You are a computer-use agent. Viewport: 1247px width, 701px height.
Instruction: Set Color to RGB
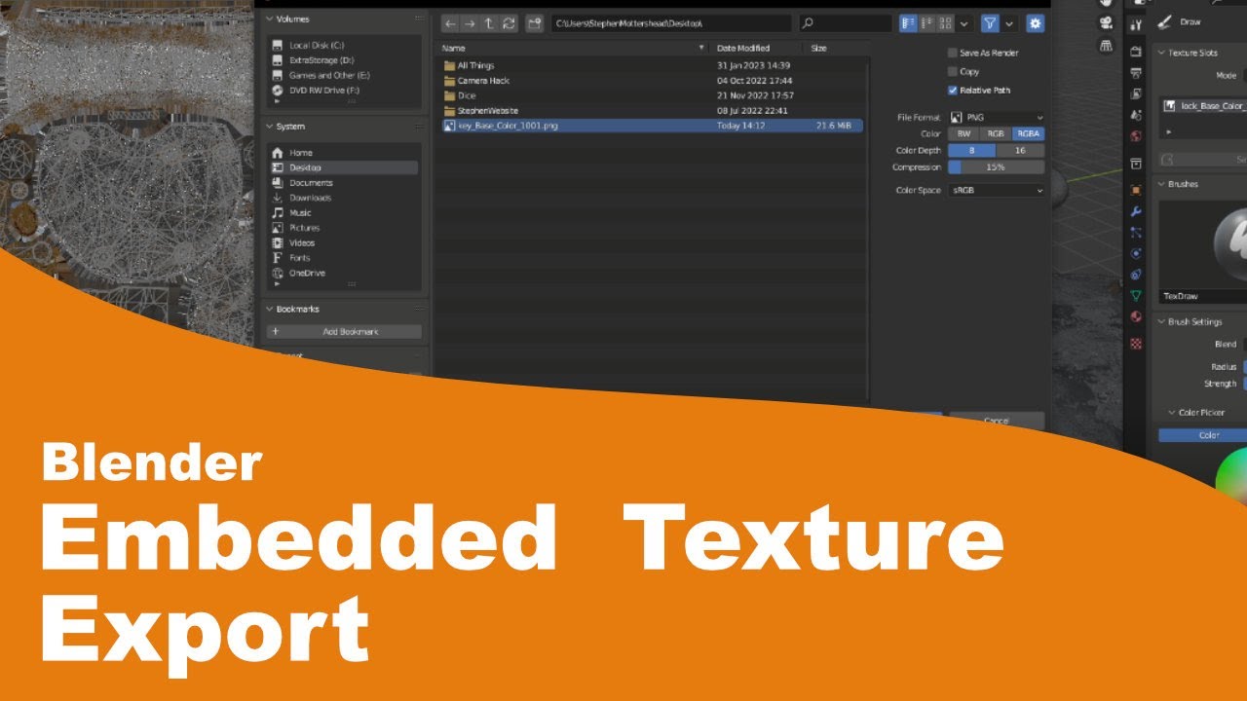(x=996, y=133)
